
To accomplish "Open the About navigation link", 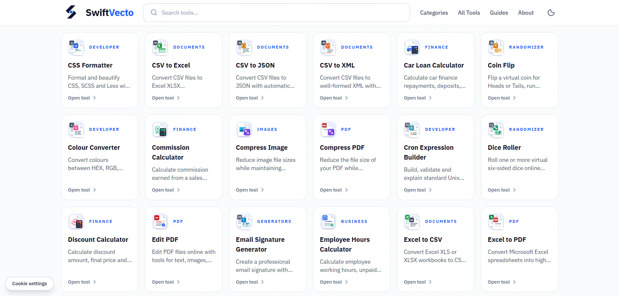I will pos(525,13).
